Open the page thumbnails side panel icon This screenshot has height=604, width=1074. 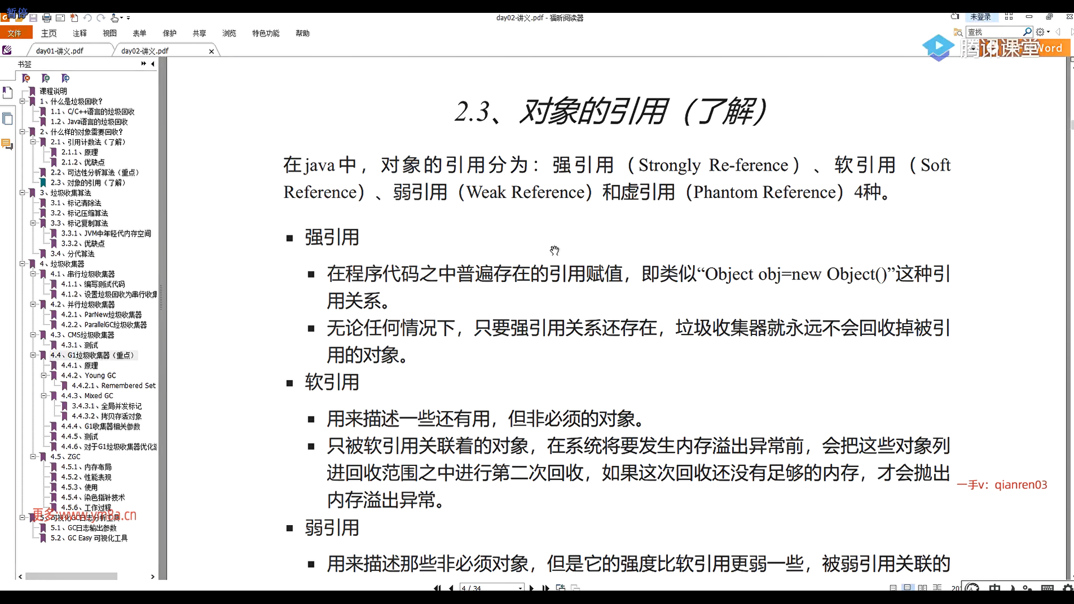7,119
